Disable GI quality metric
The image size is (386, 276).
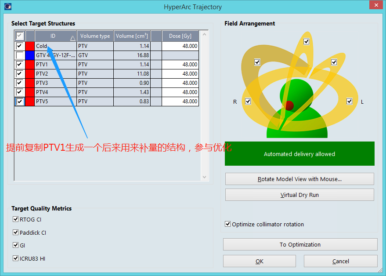click(15, 245)
